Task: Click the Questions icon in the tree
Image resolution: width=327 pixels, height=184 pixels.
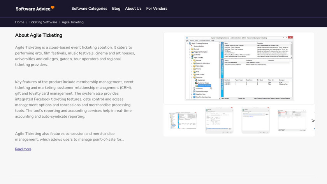Action: coord(194,88)
